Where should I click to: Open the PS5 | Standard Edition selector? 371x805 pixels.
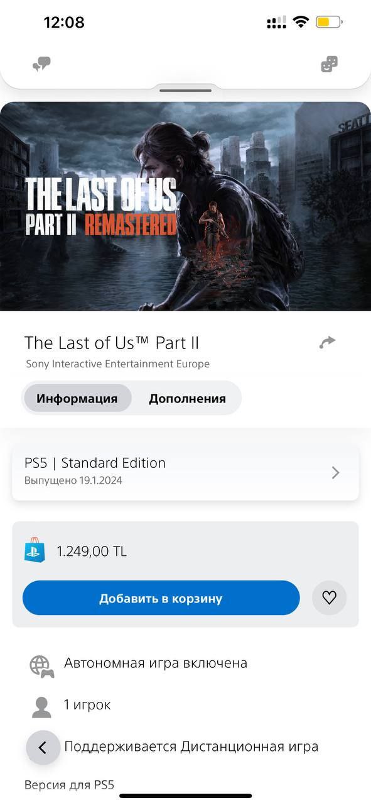coord(185,473)
